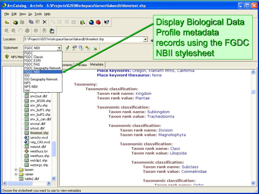Open the View menu
259x194 pixels.
[x=22, y=14]
